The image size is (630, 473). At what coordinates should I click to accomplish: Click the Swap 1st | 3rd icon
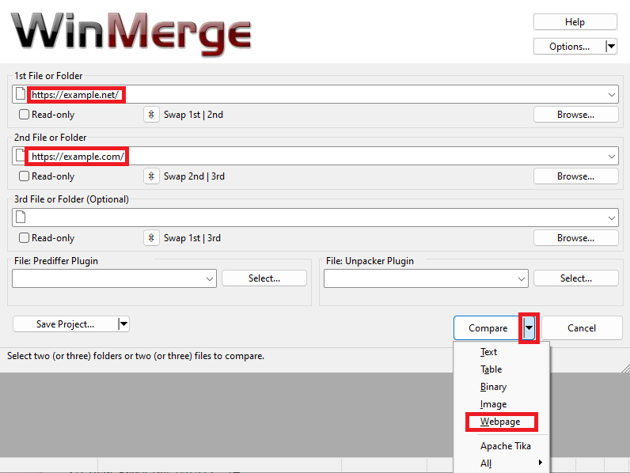coord(152,238)
